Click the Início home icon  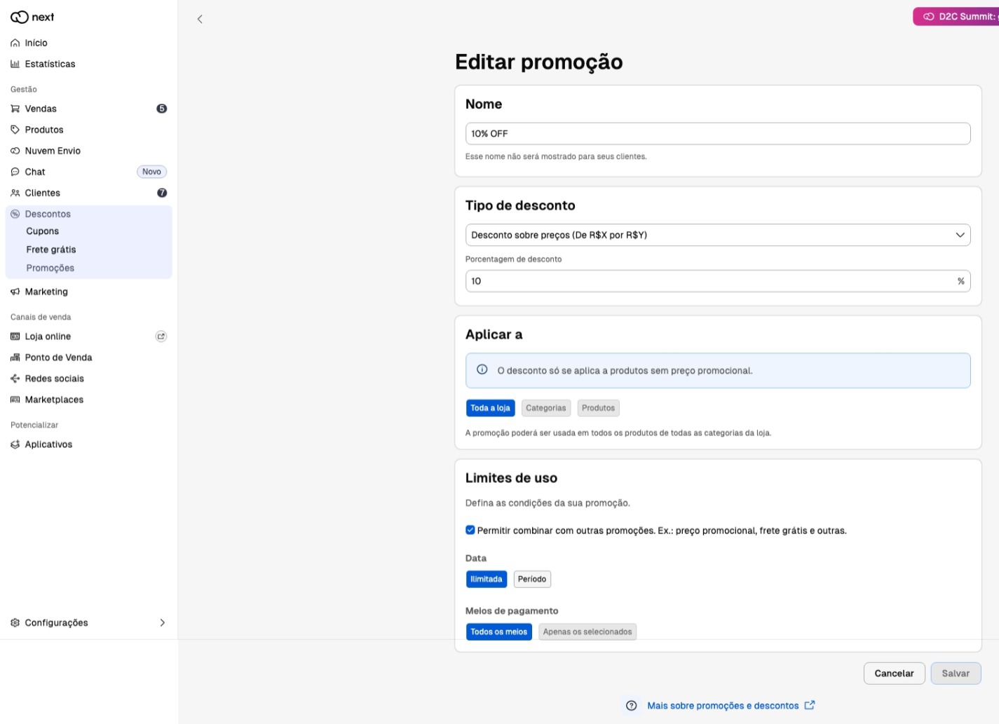coord(15,43)
